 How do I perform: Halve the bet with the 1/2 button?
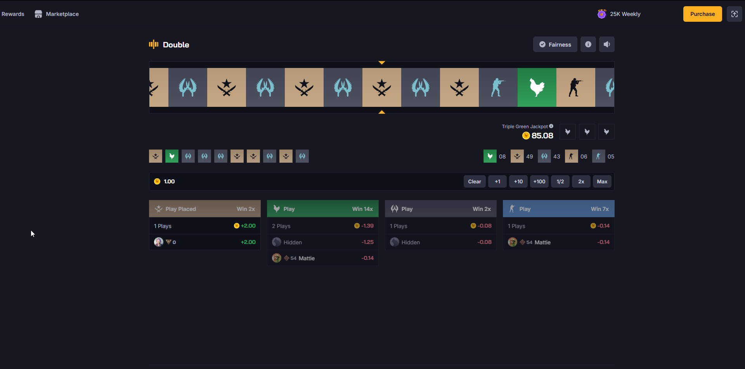(560, 181)
